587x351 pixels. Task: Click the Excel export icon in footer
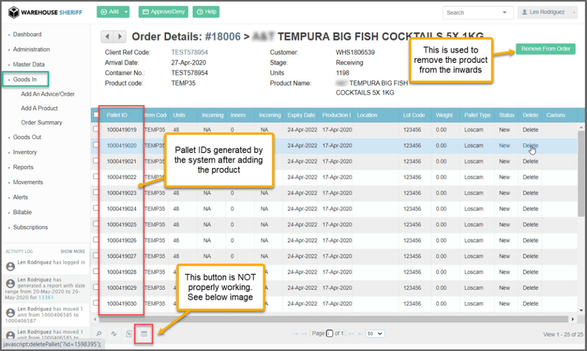click(129, 334)
